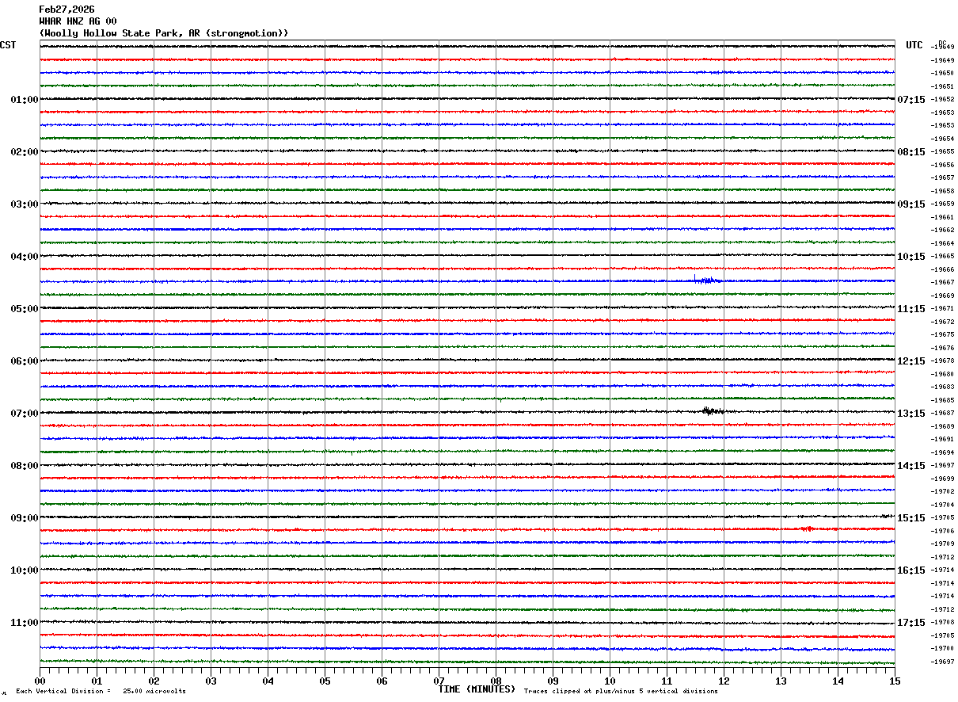Click the Woolly Hollow State Park station title

point(164,33)
